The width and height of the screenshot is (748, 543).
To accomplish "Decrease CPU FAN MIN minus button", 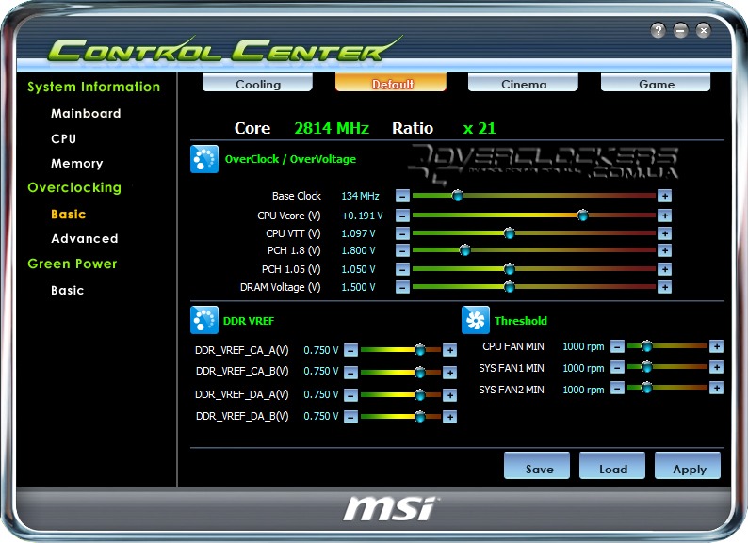I will (617, 346).
